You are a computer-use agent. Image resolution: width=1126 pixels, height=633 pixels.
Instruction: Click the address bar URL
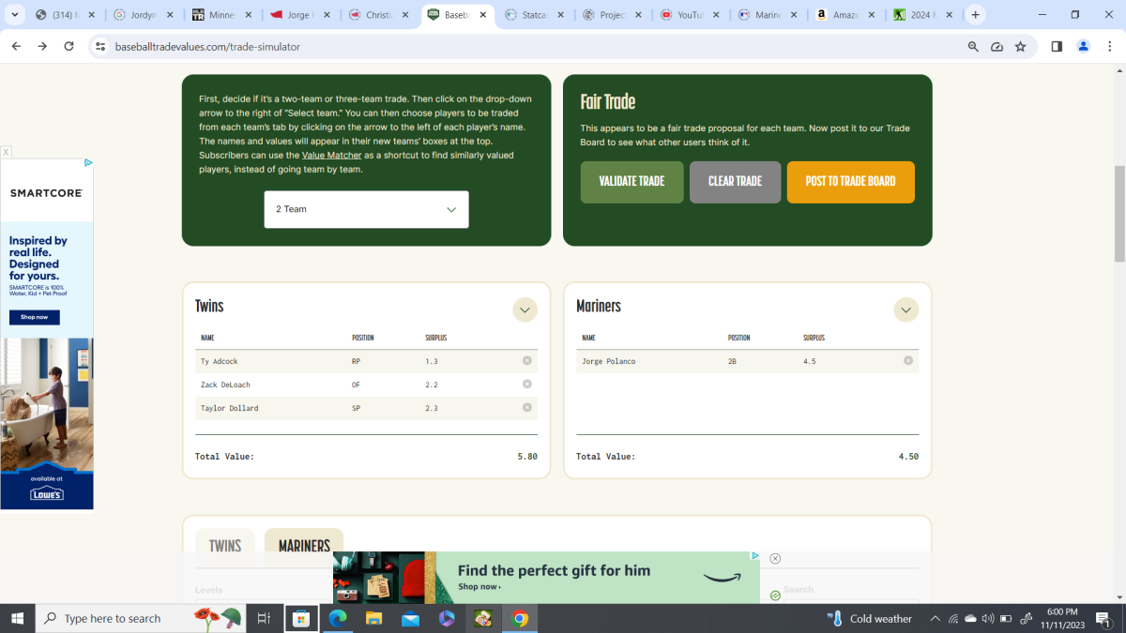click(x=208, y=46)
